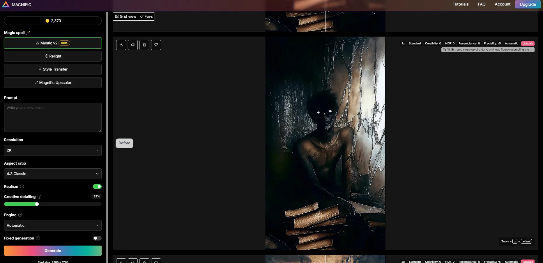
Task: Click the right arrow on comparison handle
Action: pyautogui.click(x=329, y=143)
